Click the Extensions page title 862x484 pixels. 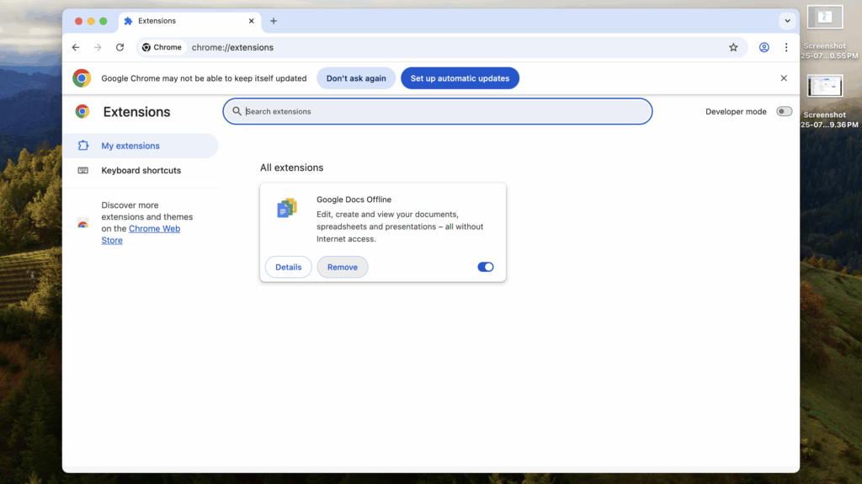[x=137, y=112]
